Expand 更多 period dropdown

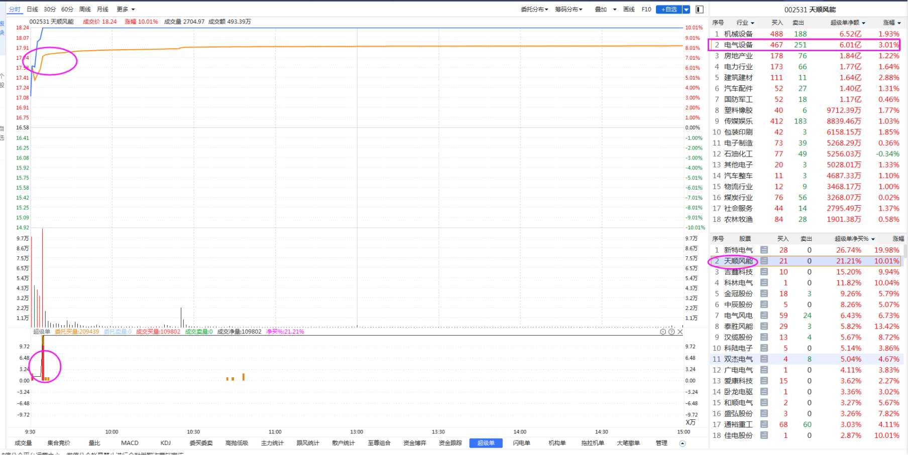126,9
